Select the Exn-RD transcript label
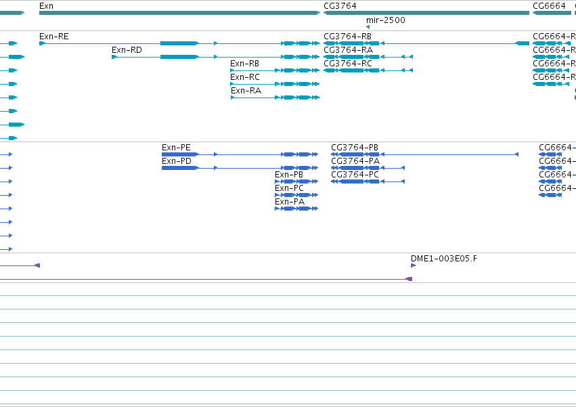The width and height of the screenshot is (576, 407). [127, 50]
